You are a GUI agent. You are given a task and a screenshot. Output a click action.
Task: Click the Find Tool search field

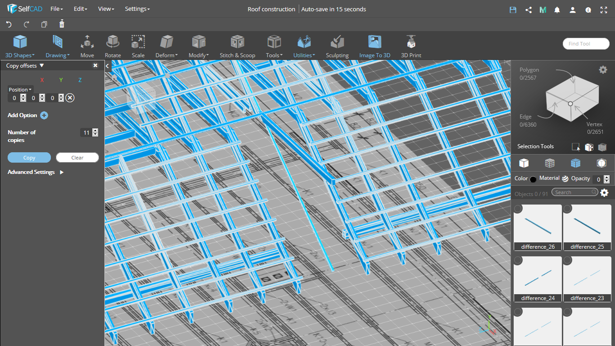point(586,44)
